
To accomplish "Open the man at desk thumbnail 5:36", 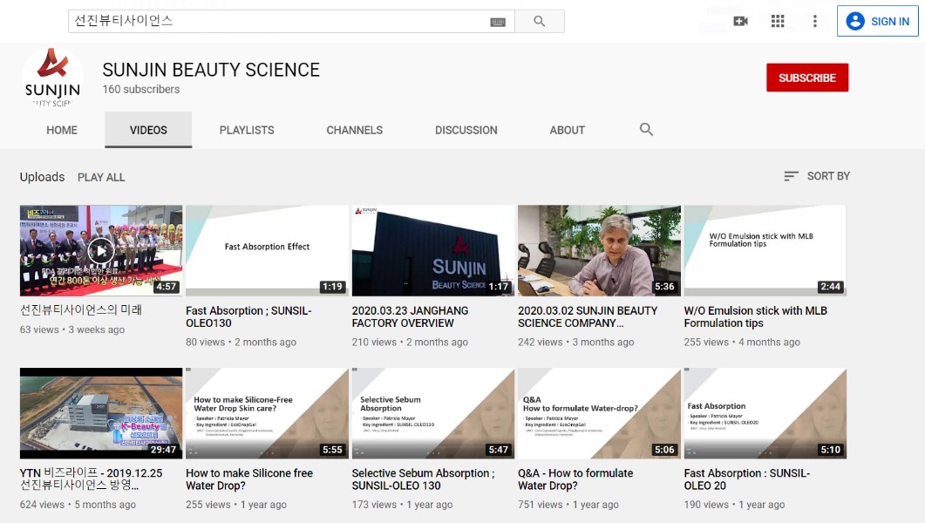I will click(x=599, y=250).
